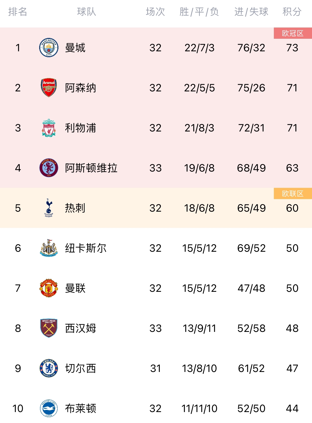Select the Liverpool club crest
Viewport: 312px width, 423px height.
(49, 128)
